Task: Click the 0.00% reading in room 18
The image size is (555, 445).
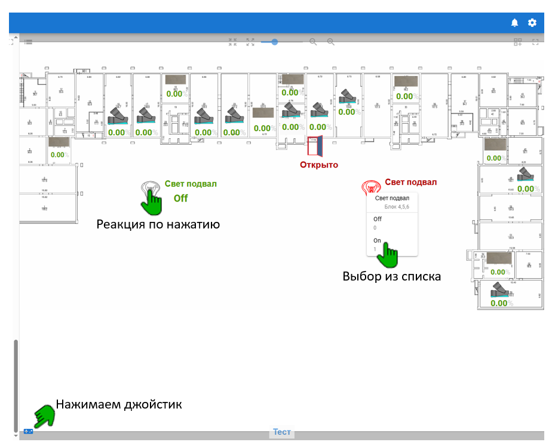Action: 177,94
